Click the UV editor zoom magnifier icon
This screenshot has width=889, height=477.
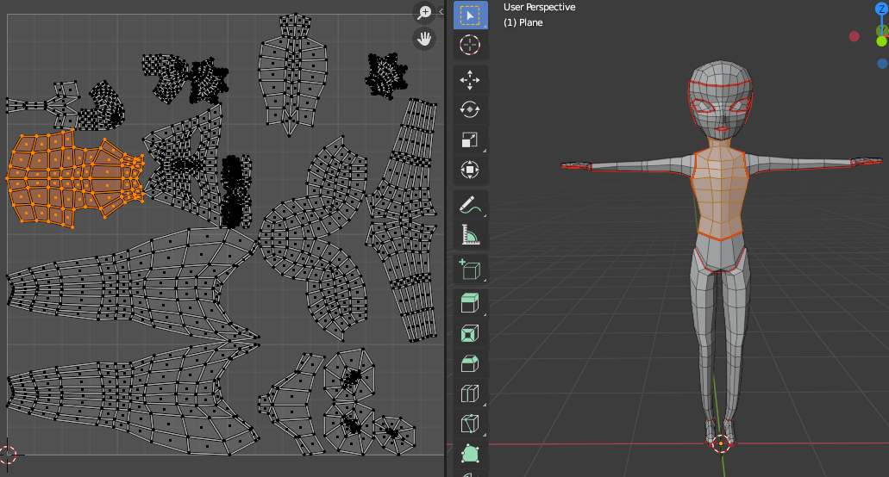[424, 12]
